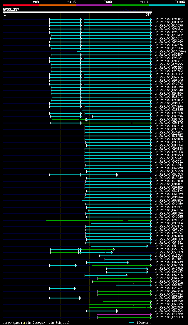The image size is (188, 325).
Task: Click the long green alignment bar of UniRef100_A9TJI2
Action: coord(99,220)
